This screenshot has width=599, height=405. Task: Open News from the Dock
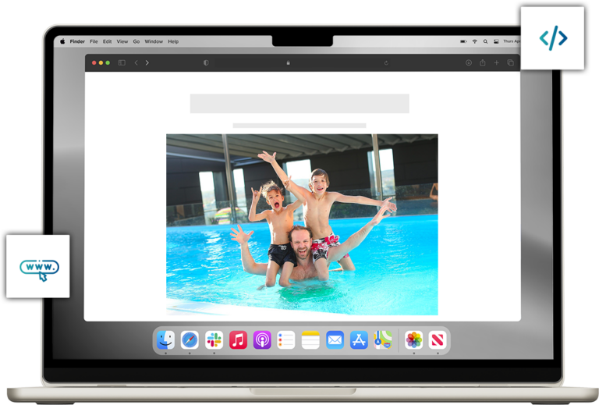pos(438,339)
